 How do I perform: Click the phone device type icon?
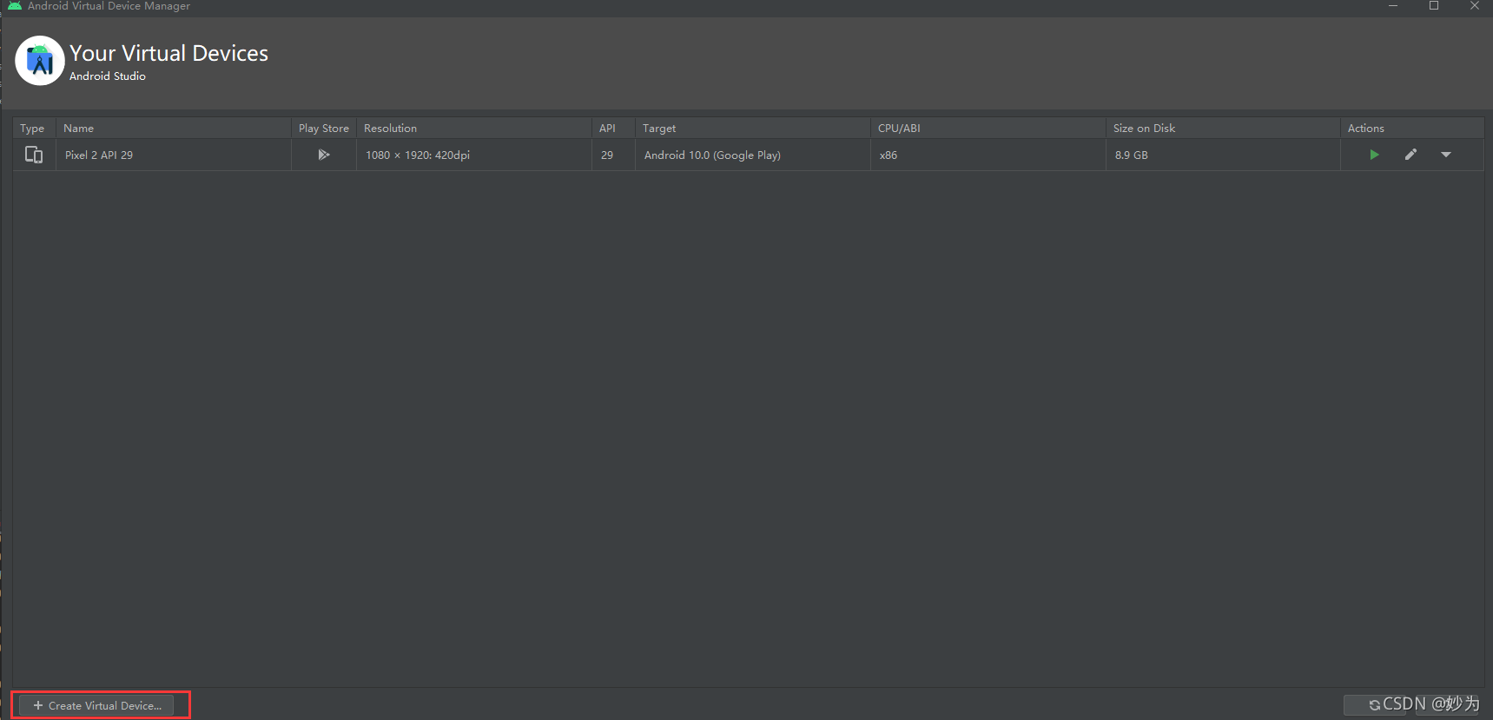(34, 155)
